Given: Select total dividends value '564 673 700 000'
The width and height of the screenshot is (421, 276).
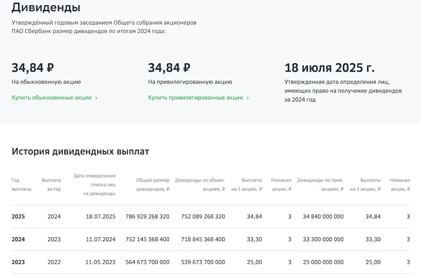Looking at the screenshot, I should 148,262.
